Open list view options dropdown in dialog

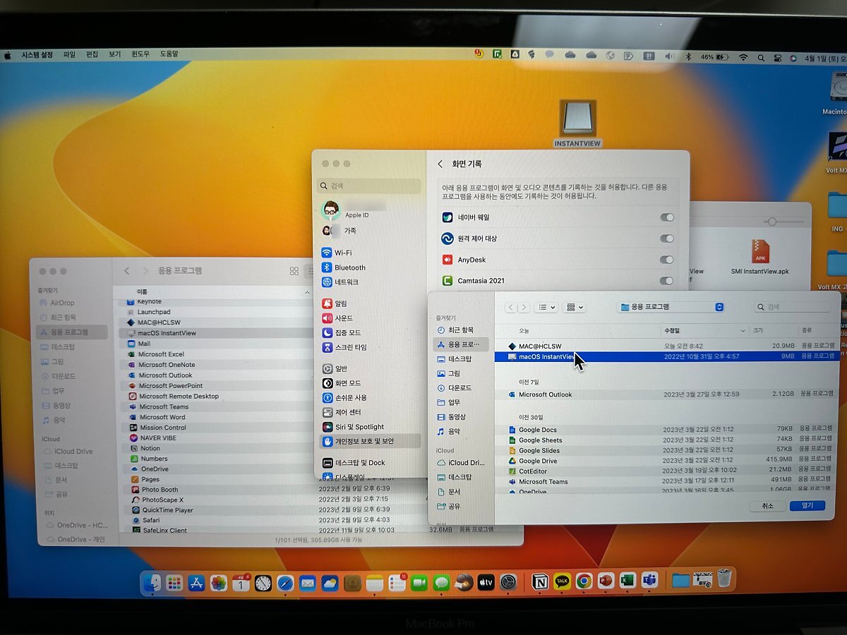pyautogui.click(x=546, y=308)
